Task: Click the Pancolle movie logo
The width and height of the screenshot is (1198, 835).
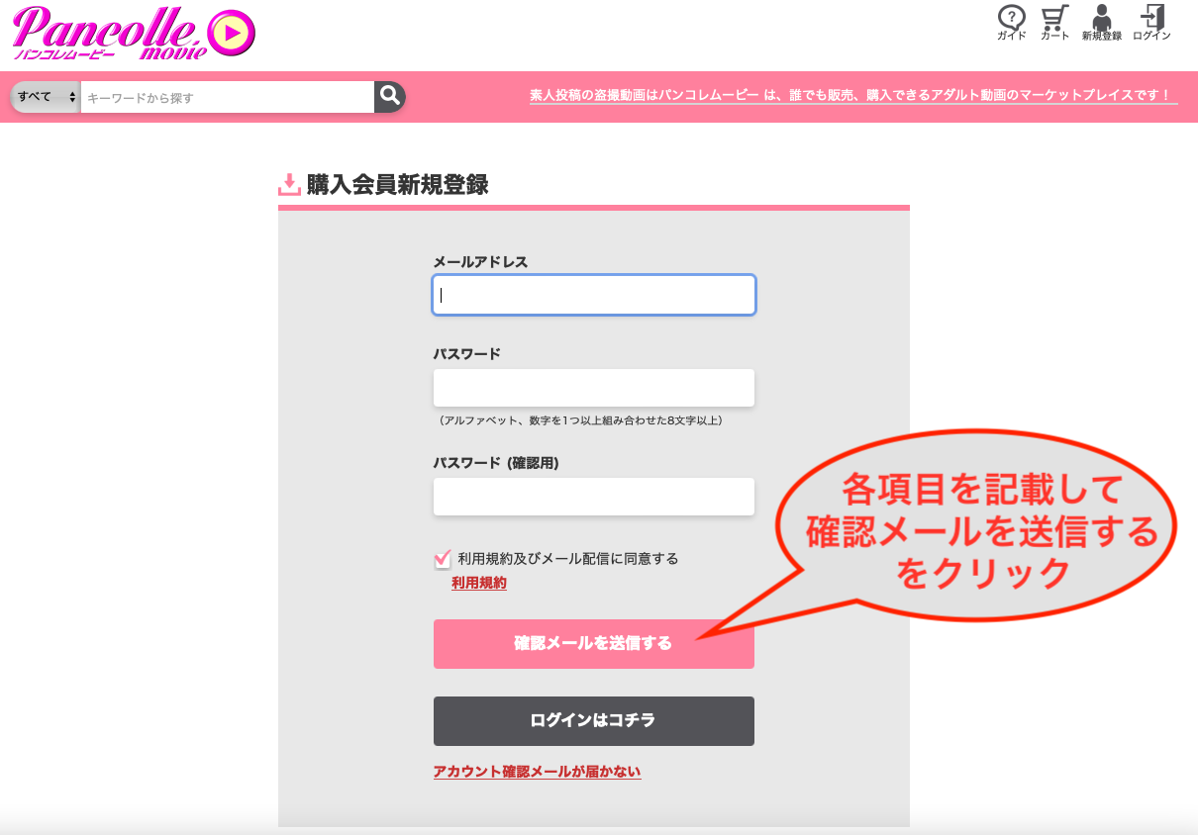Action: [134, 33]
